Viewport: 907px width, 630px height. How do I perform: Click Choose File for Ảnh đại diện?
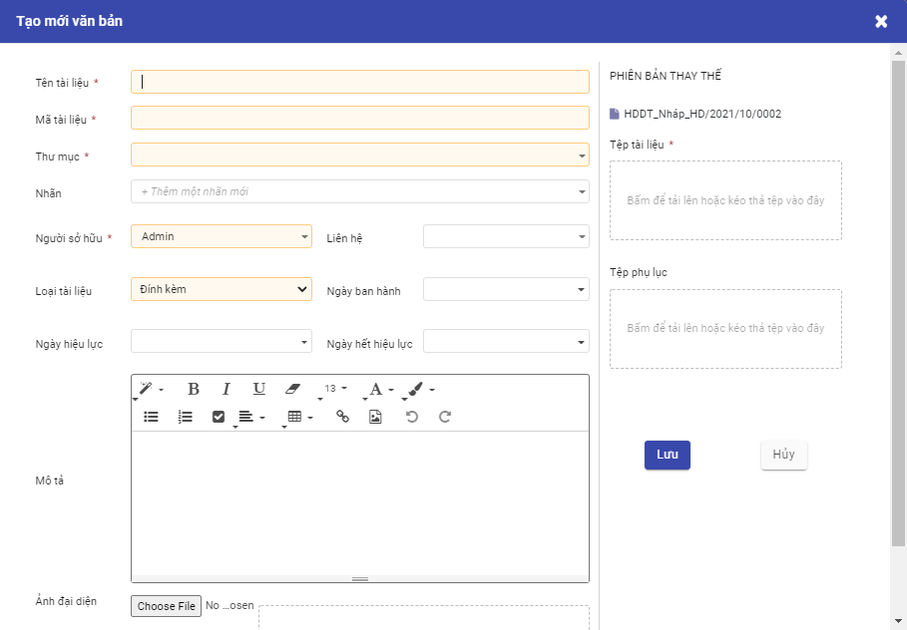(166, 606)
